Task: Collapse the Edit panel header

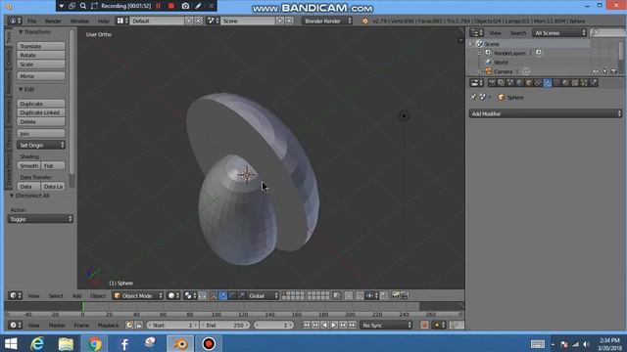Action: 26,89
